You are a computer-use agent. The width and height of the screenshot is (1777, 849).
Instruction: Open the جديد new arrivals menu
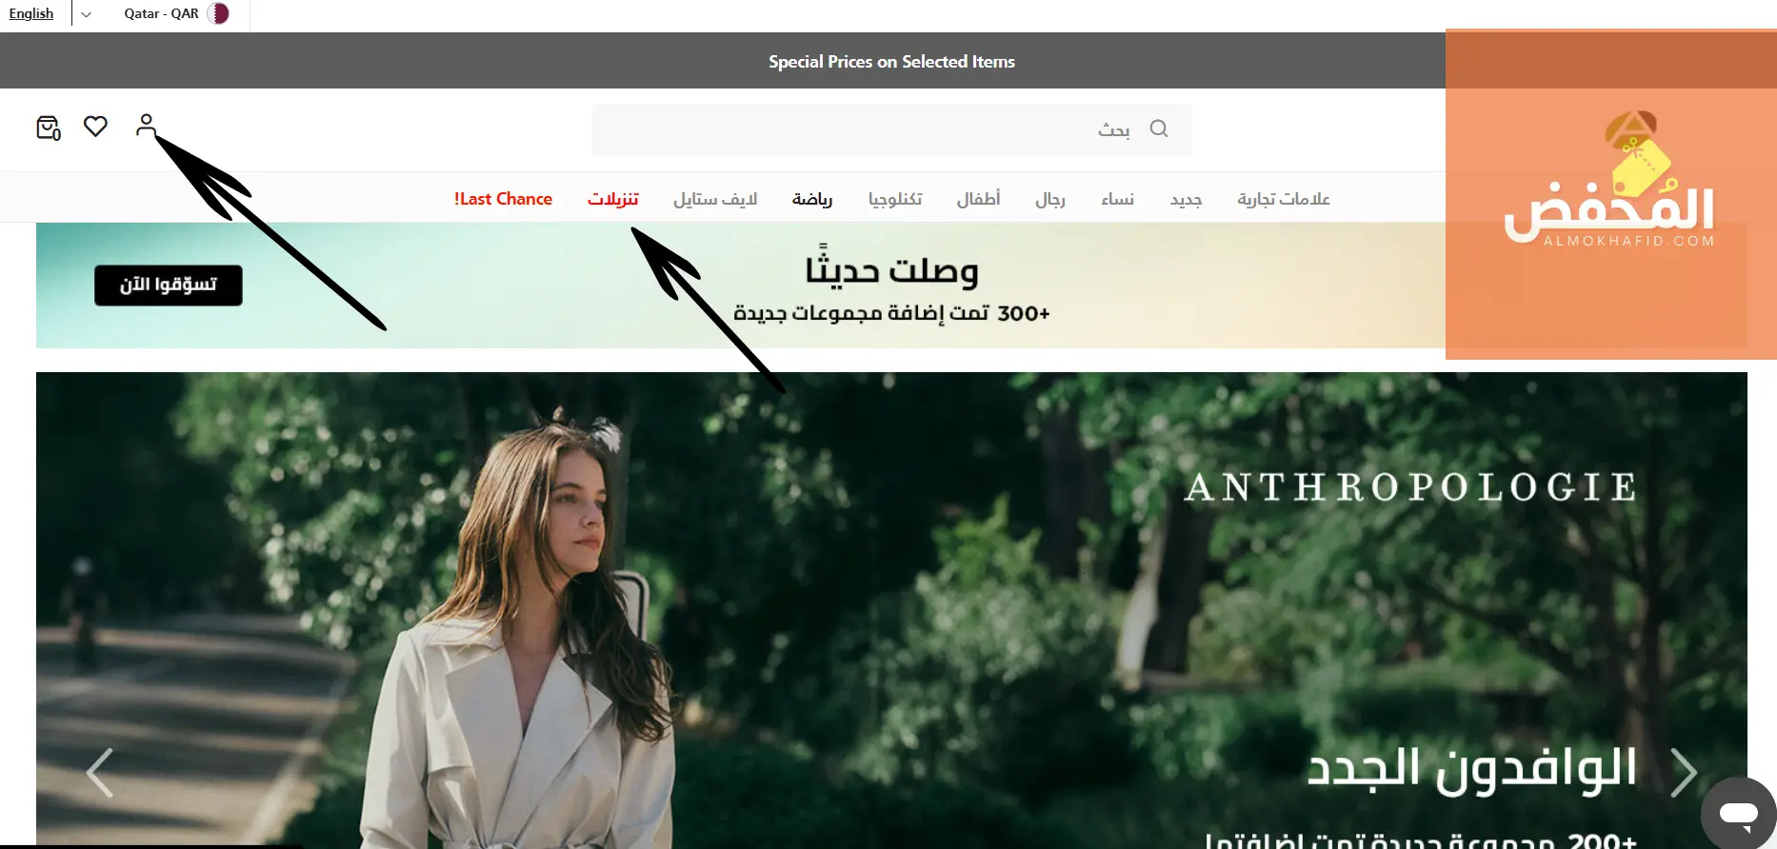point(1186,199)
